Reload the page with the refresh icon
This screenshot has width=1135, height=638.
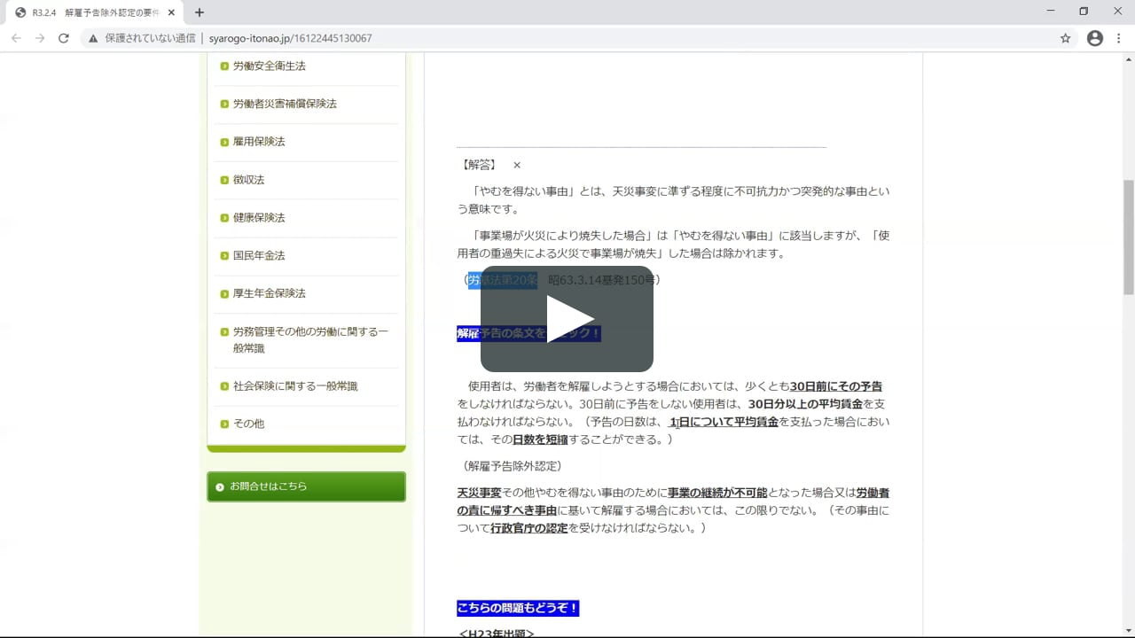(64, 38)
